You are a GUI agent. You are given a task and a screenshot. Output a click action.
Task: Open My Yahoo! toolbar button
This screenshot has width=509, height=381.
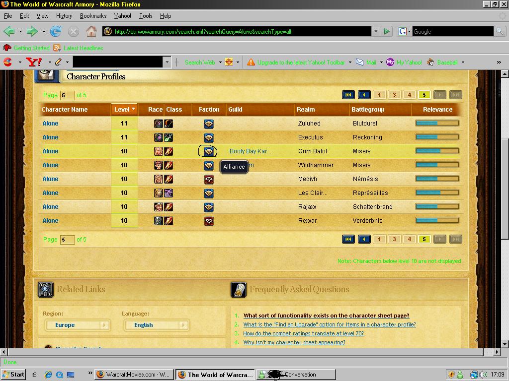pos(404,62)
